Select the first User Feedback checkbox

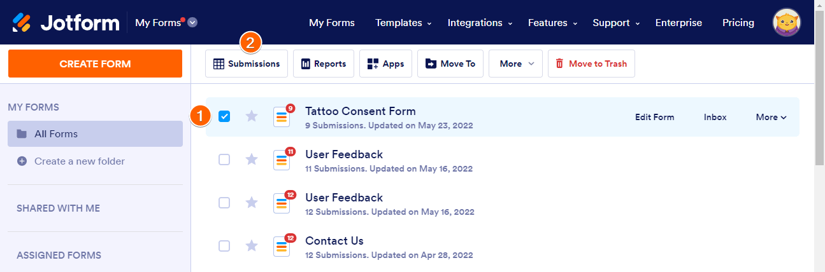[x=224, y=160]
